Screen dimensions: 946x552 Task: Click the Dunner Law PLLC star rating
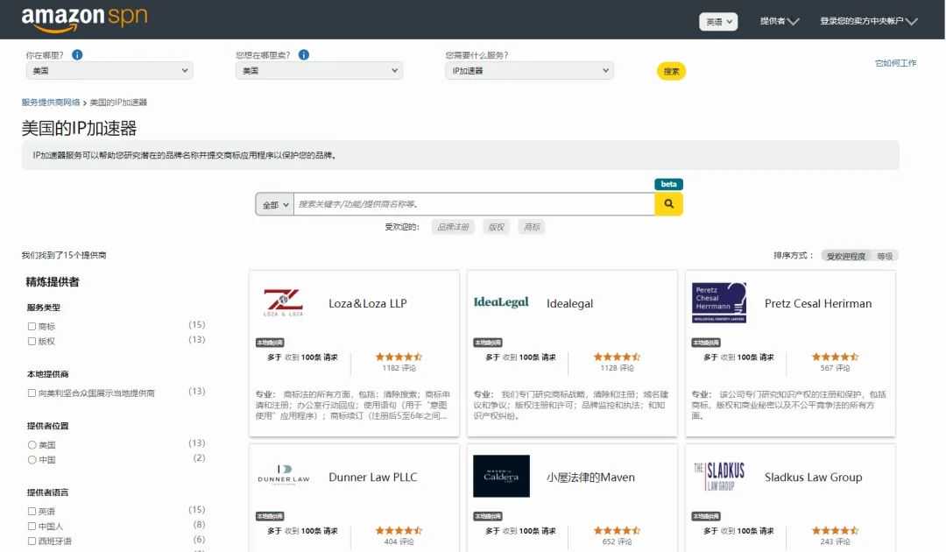pos(399,530)
